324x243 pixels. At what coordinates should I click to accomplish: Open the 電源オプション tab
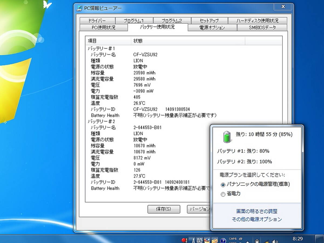[x=212, y=28]
